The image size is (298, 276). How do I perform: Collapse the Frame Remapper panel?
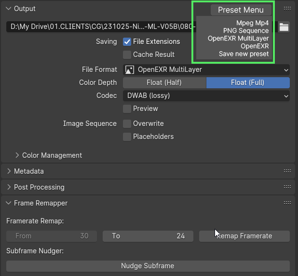[8, 203]
